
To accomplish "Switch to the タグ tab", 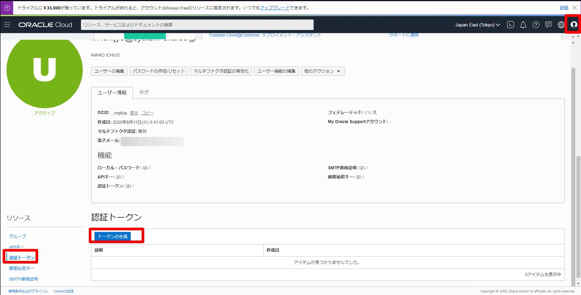I will [144, 92].
